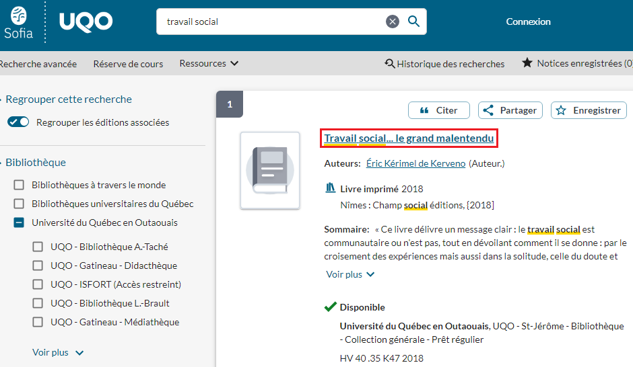Click the saved records star icon
The width and height of the screenshot is (633, 367).
527,63
